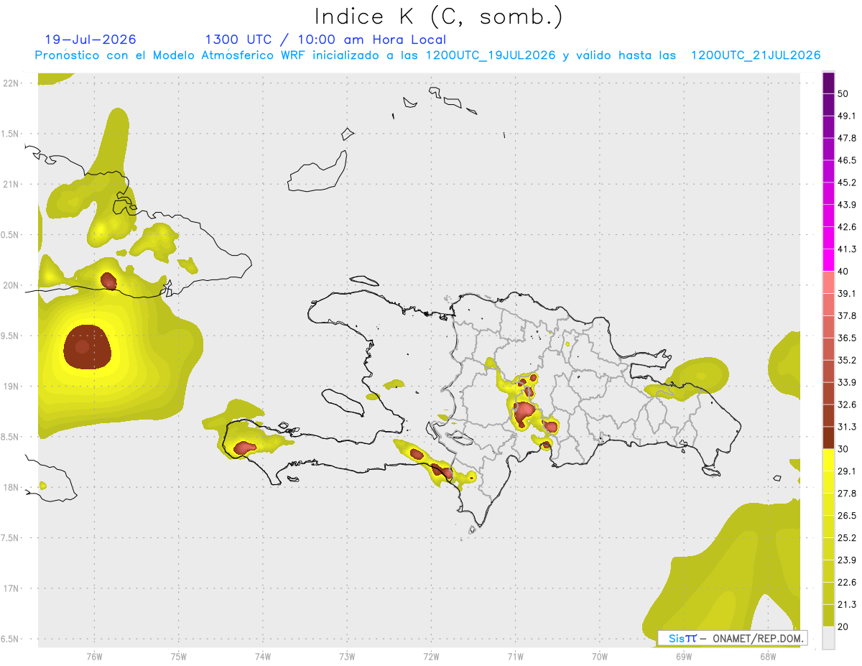This screenshot has width=862, height=666.
Task: Click the longitude label '73W'
Action: click(x=347, y=656)
